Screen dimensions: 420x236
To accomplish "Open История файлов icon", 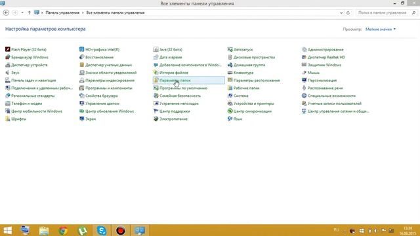I will point(156,73).
